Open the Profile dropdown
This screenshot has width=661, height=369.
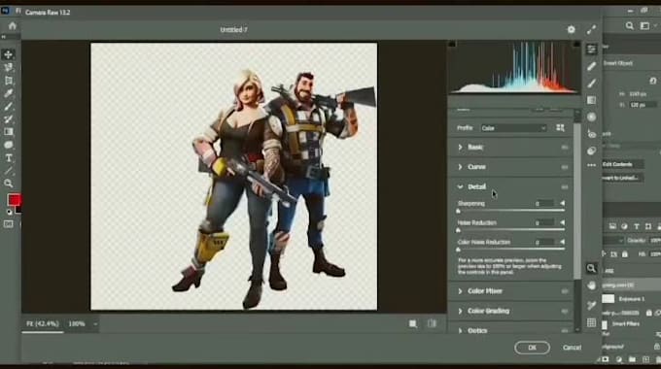click(513, 128)
